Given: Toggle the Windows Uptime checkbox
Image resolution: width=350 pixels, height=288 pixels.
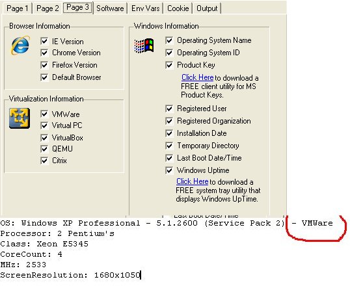Looking at the screenshot, I should pos(169,170).
